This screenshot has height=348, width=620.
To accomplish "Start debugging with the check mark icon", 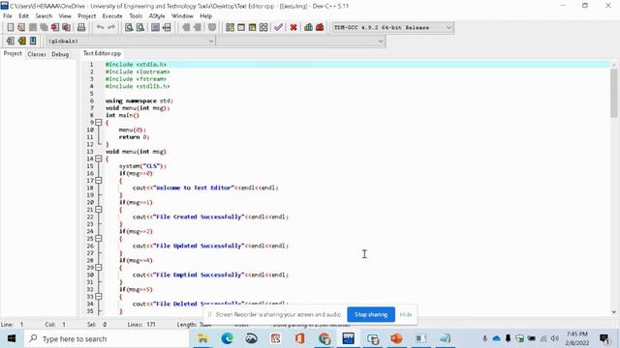I will (278, 27).
